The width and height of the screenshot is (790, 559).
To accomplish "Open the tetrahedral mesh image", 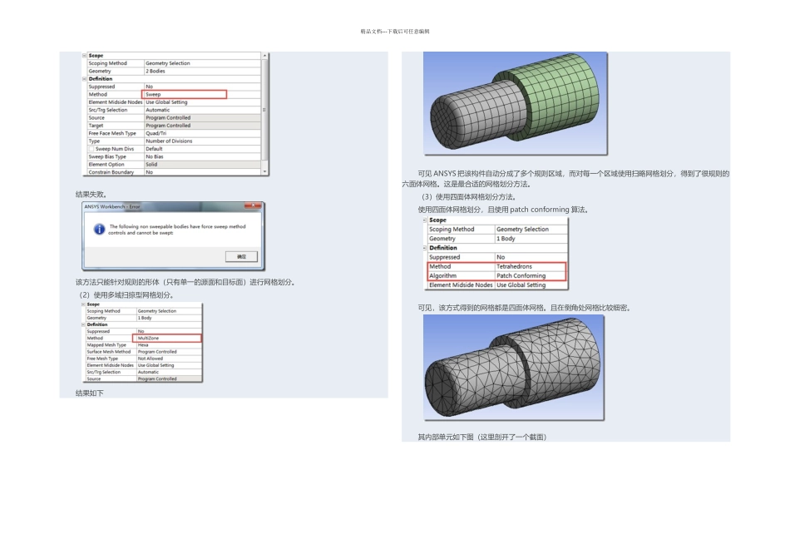I will 514,368.
